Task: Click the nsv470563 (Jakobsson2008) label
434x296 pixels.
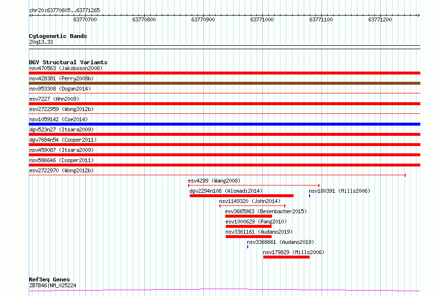Action: (66, 68)
